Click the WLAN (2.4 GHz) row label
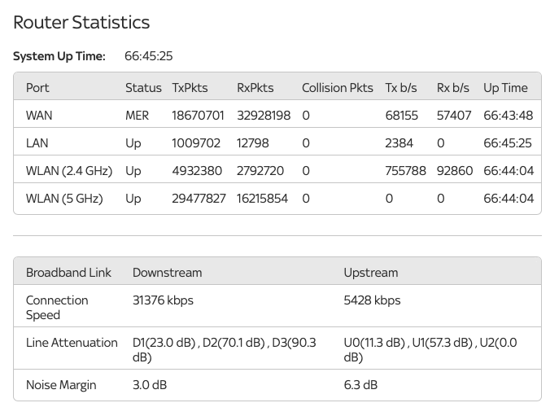The image size is (550, 416). (69, 171)
